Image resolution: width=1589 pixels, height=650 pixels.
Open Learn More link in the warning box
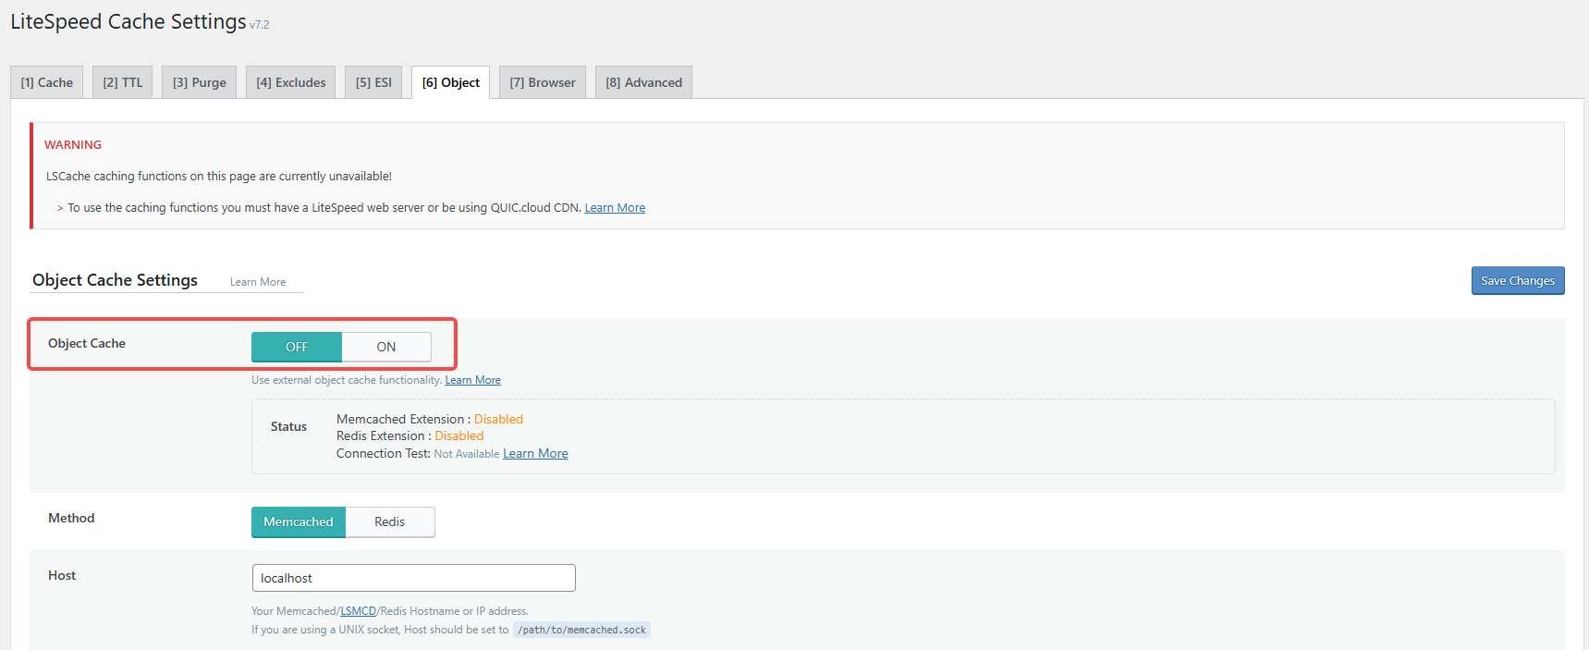(x=615, y=208)
